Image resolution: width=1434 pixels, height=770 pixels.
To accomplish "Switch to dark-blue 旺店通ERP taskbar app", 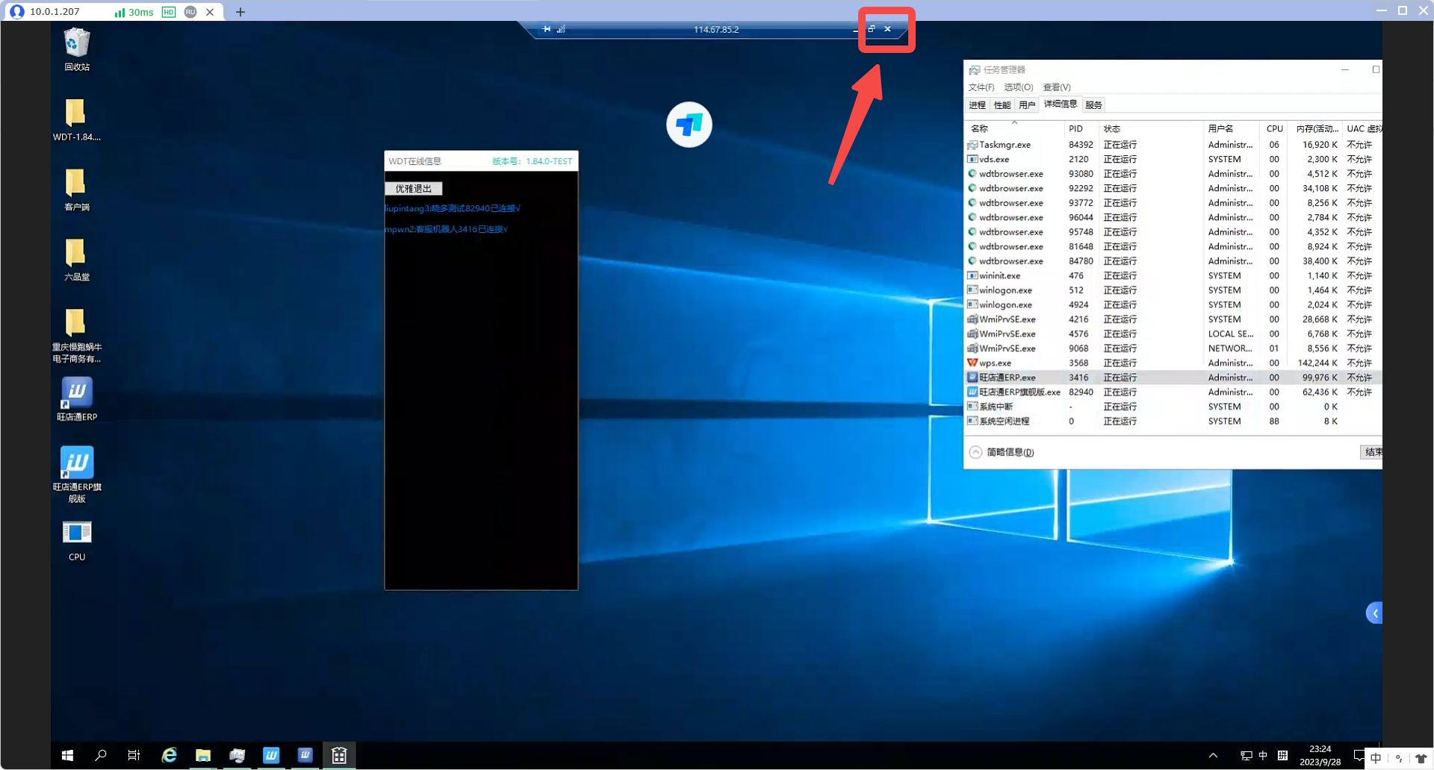I will (x=305, y=755).
